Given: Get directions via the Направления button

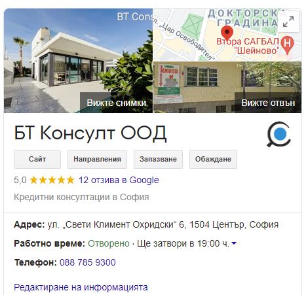Looking at the screenshot, I should click(97, 159).
